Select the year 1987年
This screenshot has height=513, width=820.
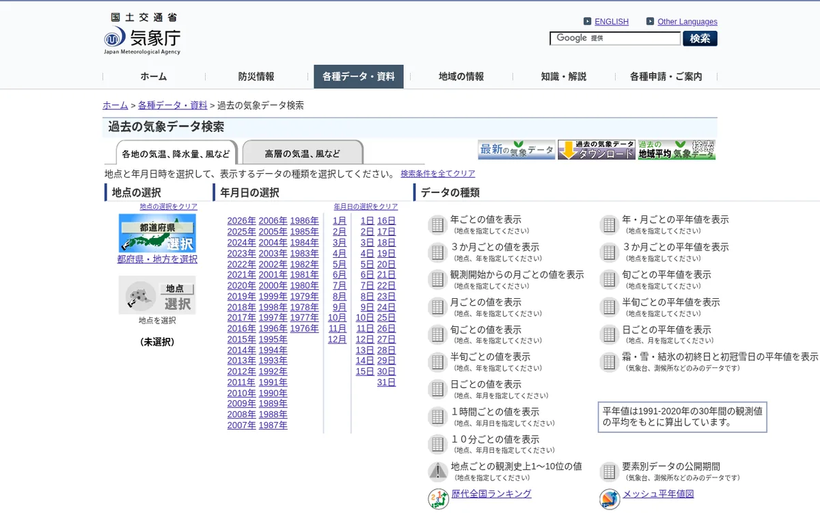[x=273, y=425]
